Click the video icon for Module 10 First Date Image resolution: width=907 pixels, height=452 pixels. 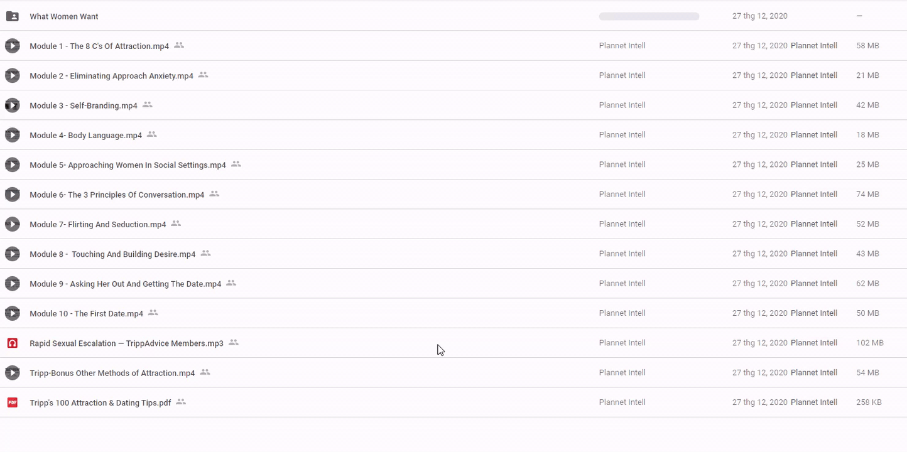click(12, 313)
